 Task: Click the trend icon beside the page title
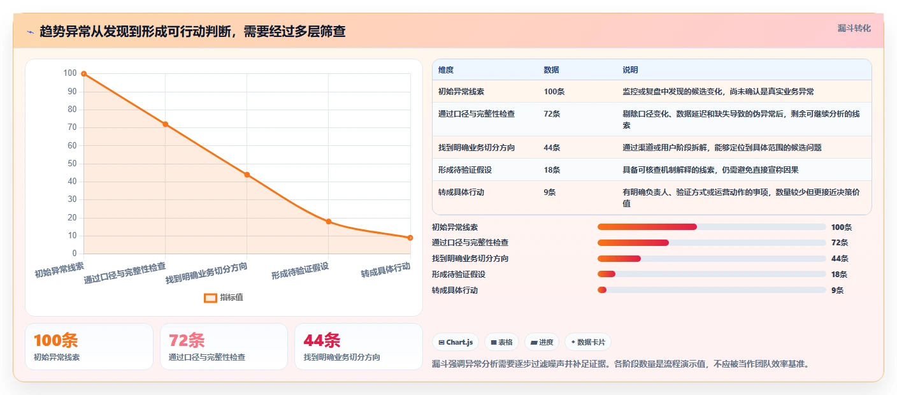tap(30, 31)
